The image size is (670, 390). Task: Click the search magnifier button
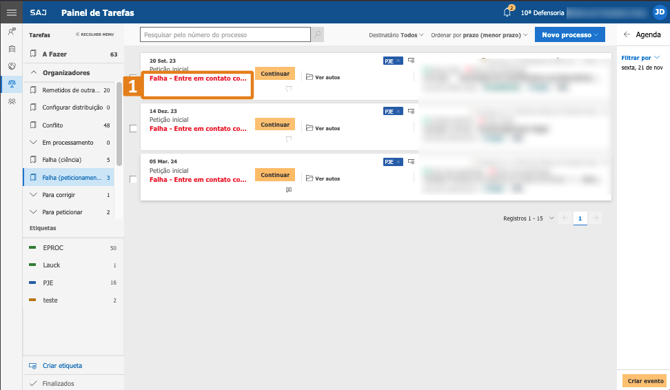click(x=317, y=34)
